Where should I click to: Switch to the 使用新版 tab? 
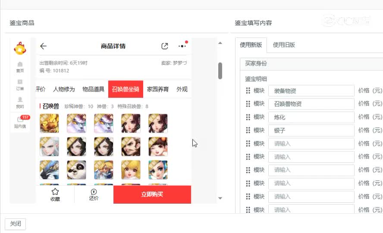pyautogui.click(x=251, y=45)
